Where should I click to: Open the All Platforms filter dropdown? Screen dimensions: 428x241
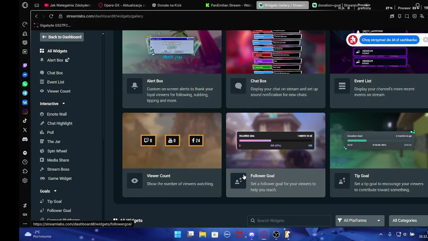(359, 221)
